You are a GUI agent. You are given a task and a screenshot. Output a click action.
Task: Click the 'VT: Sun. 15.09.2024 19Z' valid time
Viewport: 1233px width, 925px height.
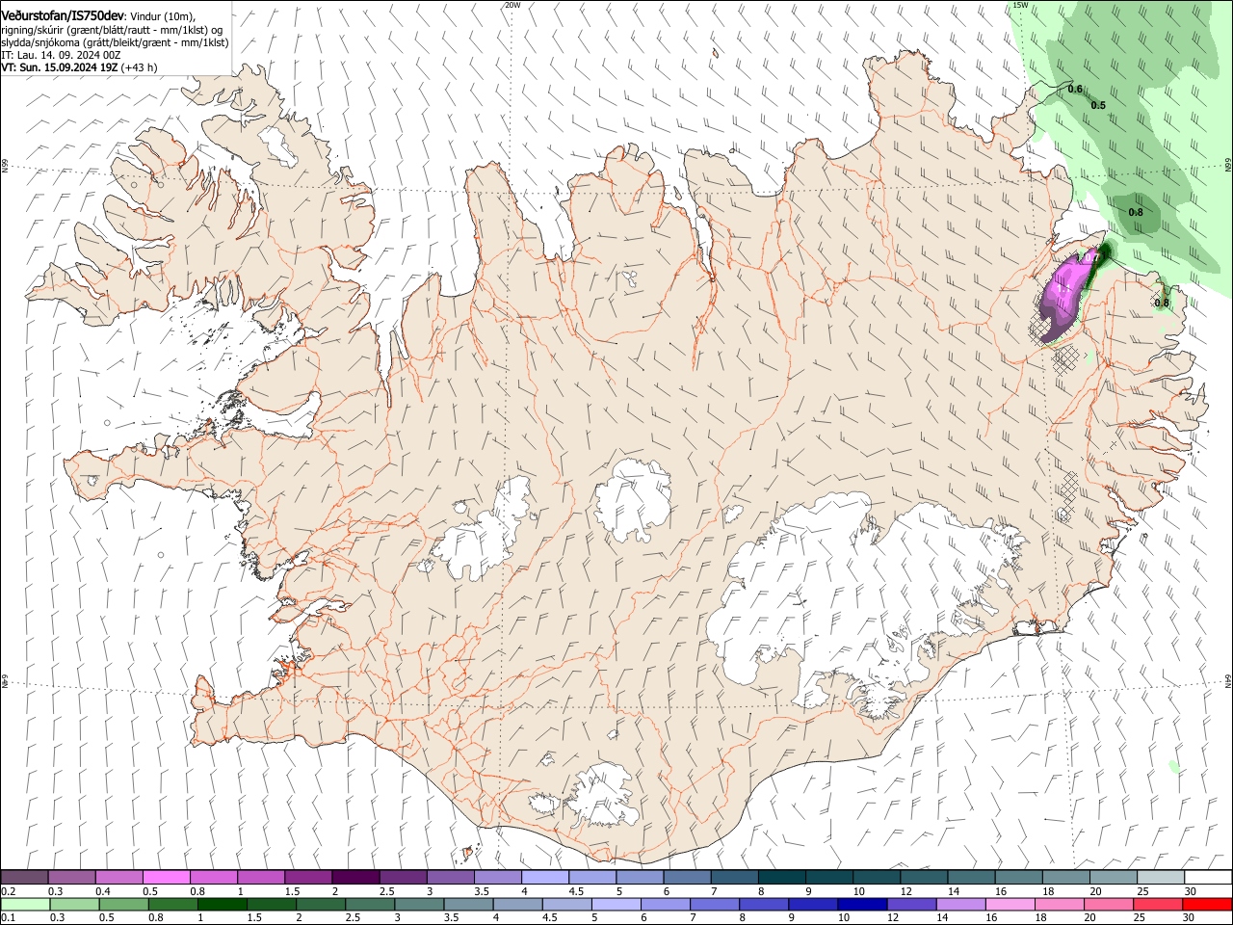pos(58,68)
